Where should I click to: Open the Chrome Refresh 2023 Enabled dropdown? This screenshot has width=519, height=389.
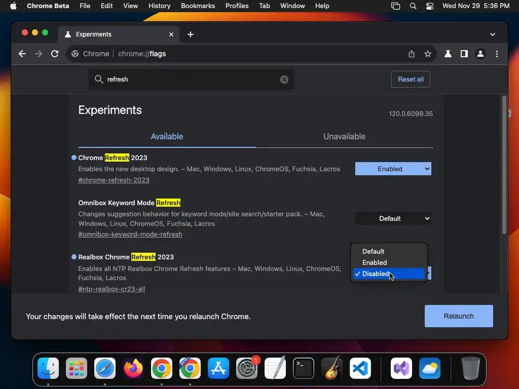393,169
